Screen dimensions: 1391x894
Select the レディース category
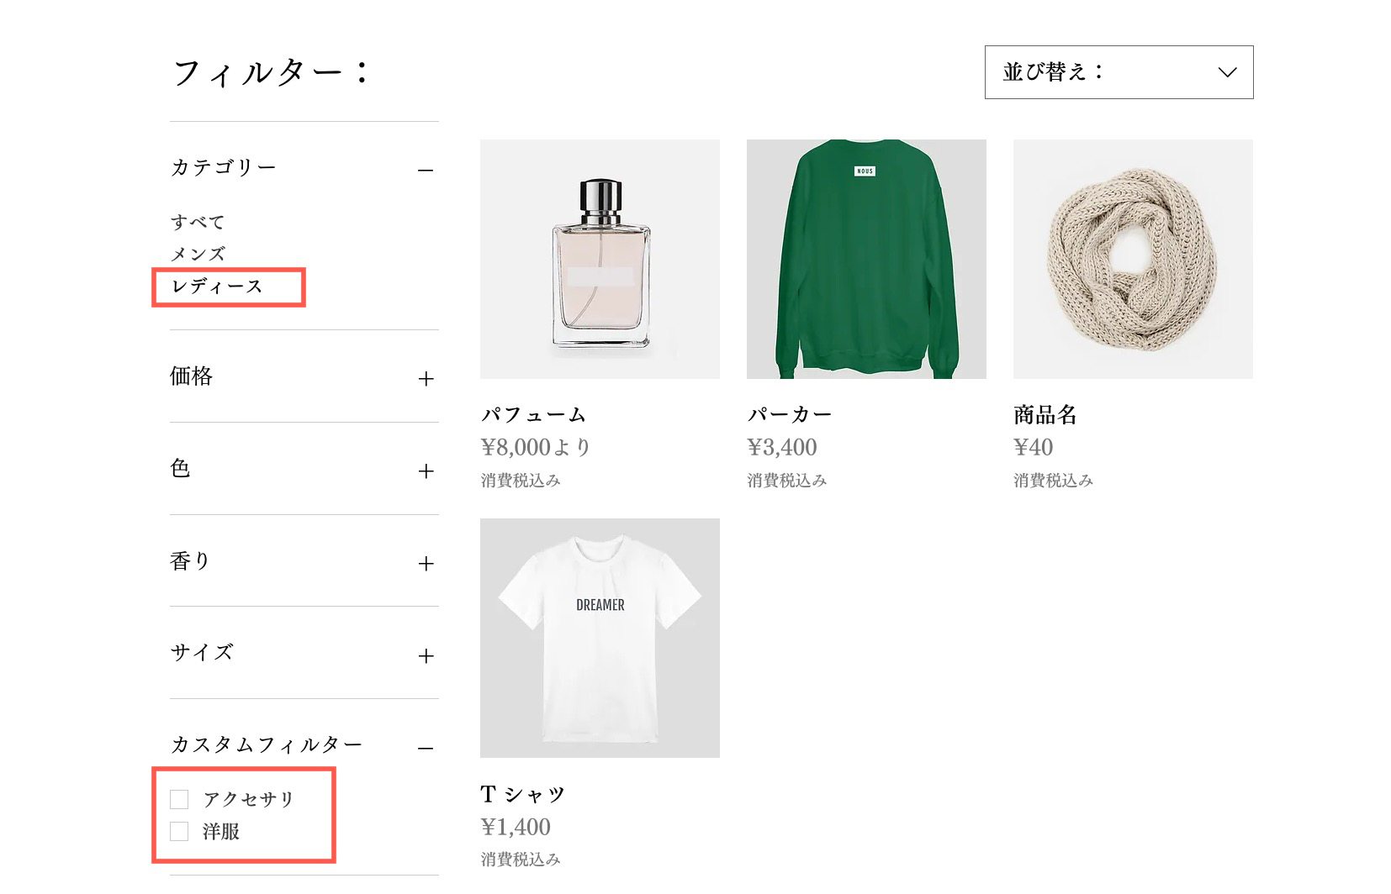point(218,287)
